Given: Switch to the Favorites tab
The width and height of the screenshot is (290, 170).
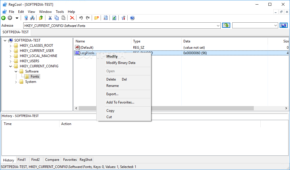Looking at the screenshot, I should [70, 160].
